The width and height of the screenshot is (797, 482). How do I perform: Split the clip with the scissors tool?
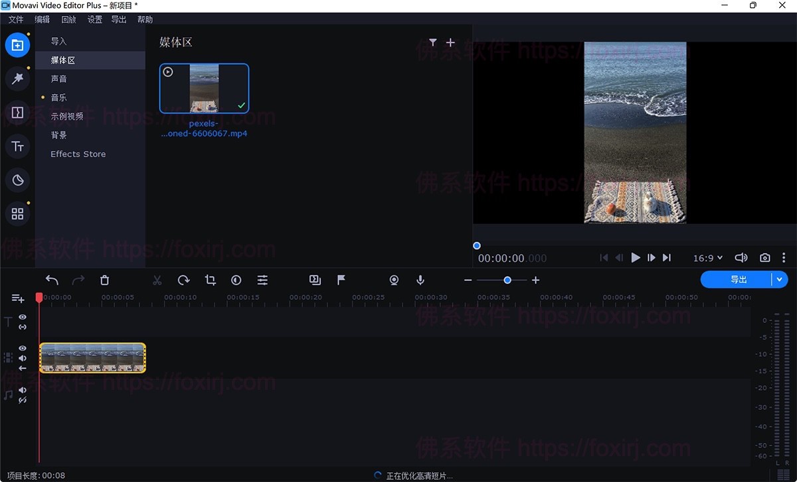pos(157,280)
